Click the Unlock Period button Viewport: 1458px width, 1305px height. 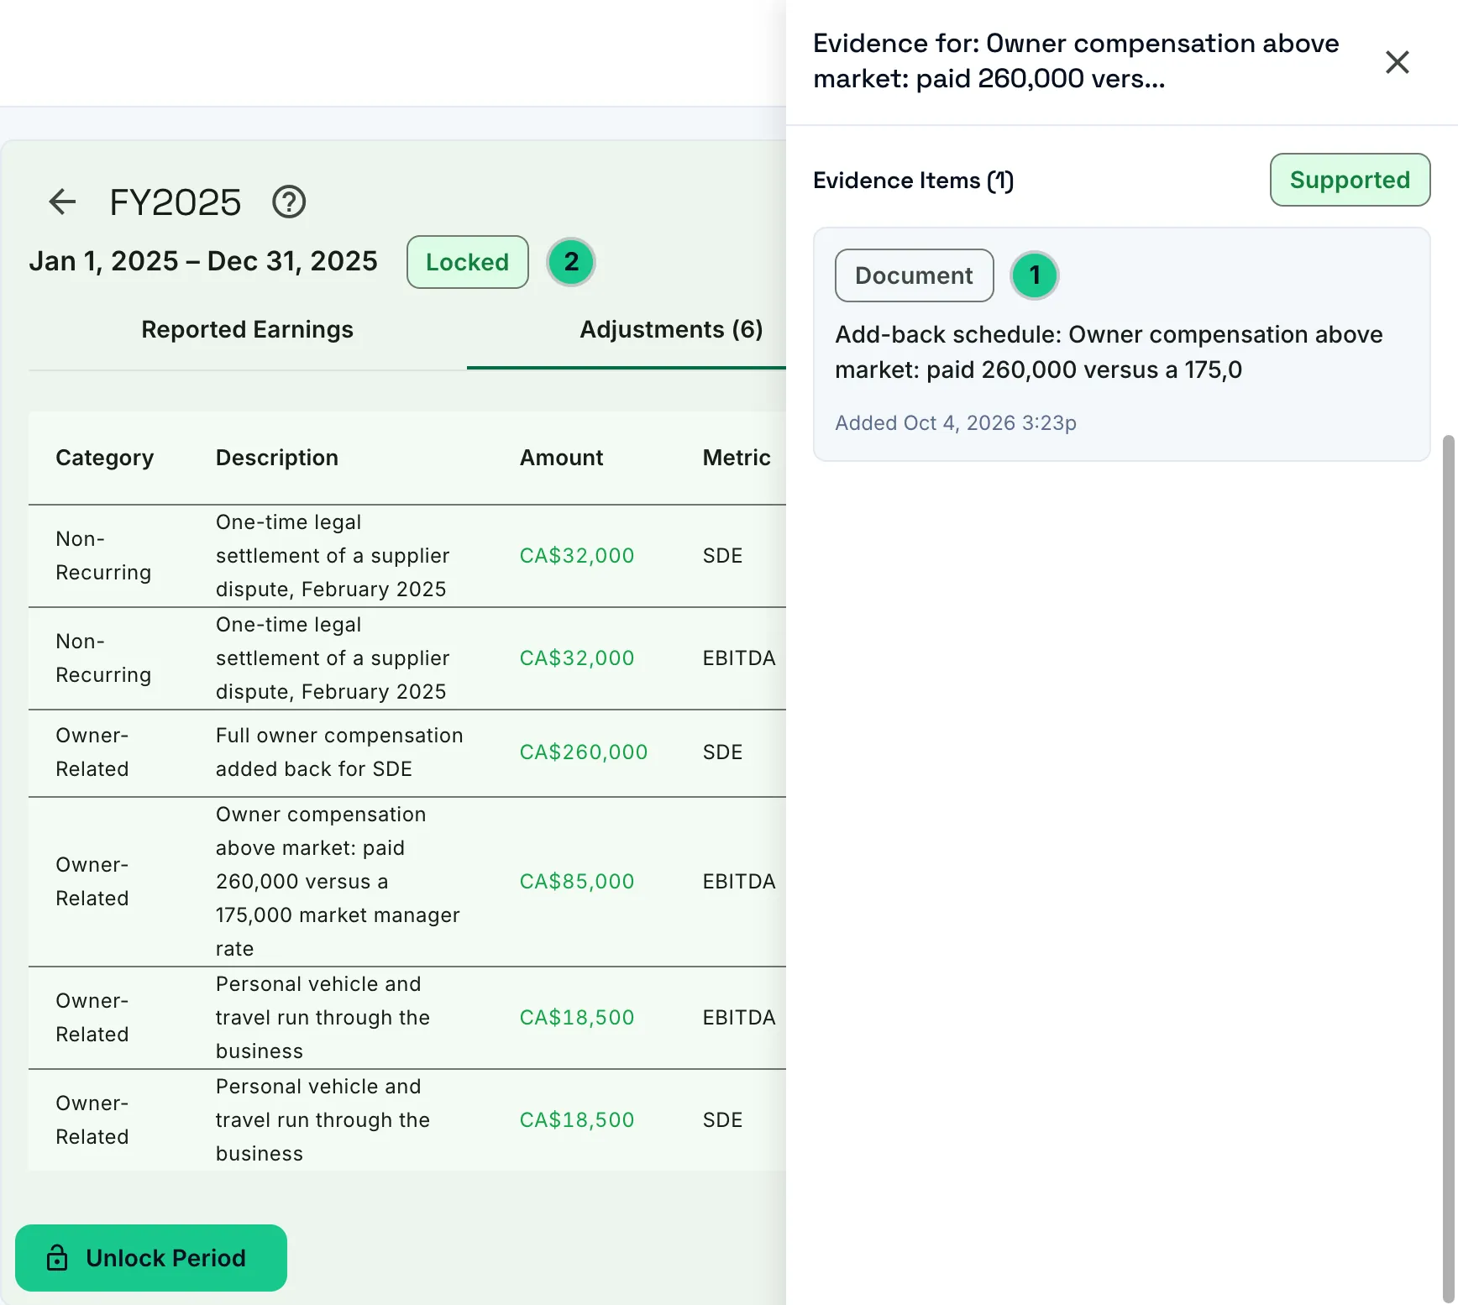click(x=151, y=1257)
